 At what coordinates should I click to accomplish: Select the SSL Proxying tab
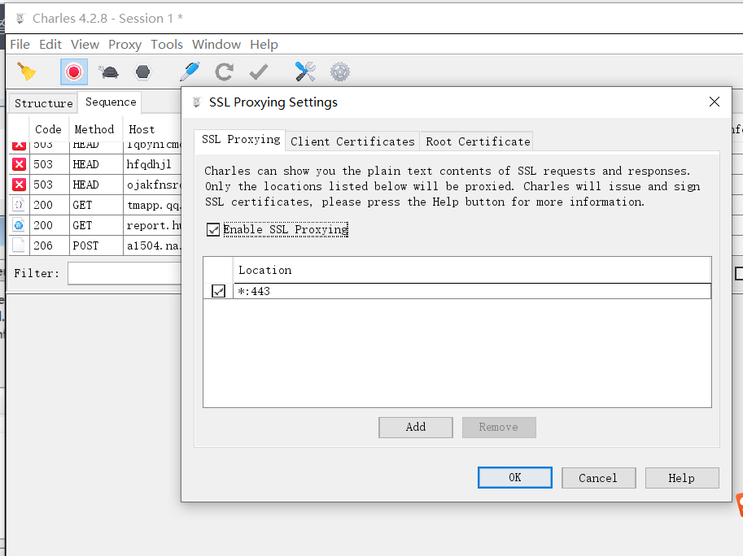[241, 140]
